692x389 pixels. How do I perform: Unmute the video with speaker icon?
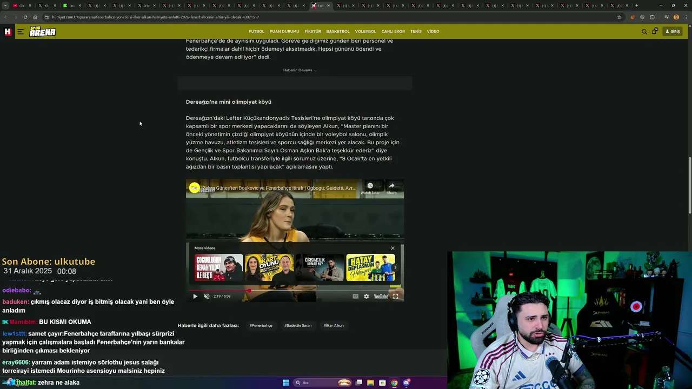tap(207, 296)
